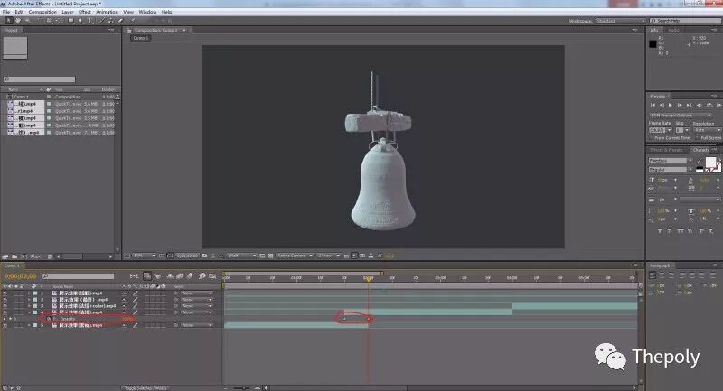This screenshot has width=723, height=391.
Task: Open the Graph Editor
Action: coord(212,276)
